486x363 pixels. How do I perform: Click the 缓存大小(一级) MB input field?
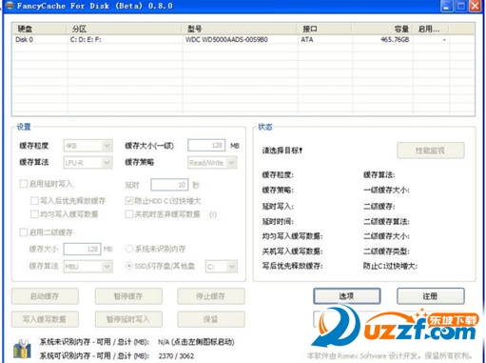point(206,146)
